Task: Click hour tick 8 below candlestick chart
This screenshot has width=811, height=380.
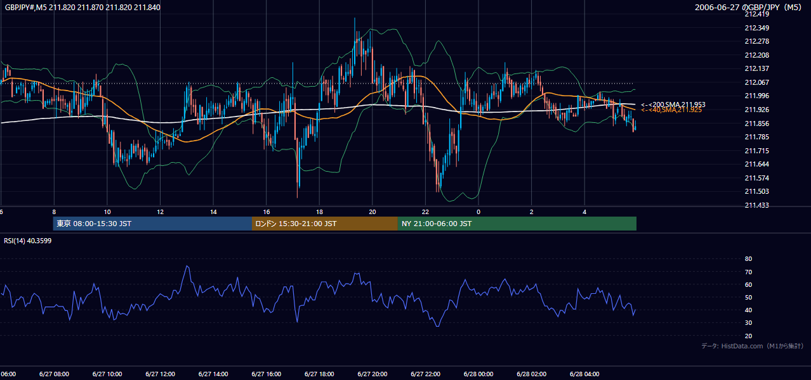Action: pyautogui.click(x=54, y=212)
